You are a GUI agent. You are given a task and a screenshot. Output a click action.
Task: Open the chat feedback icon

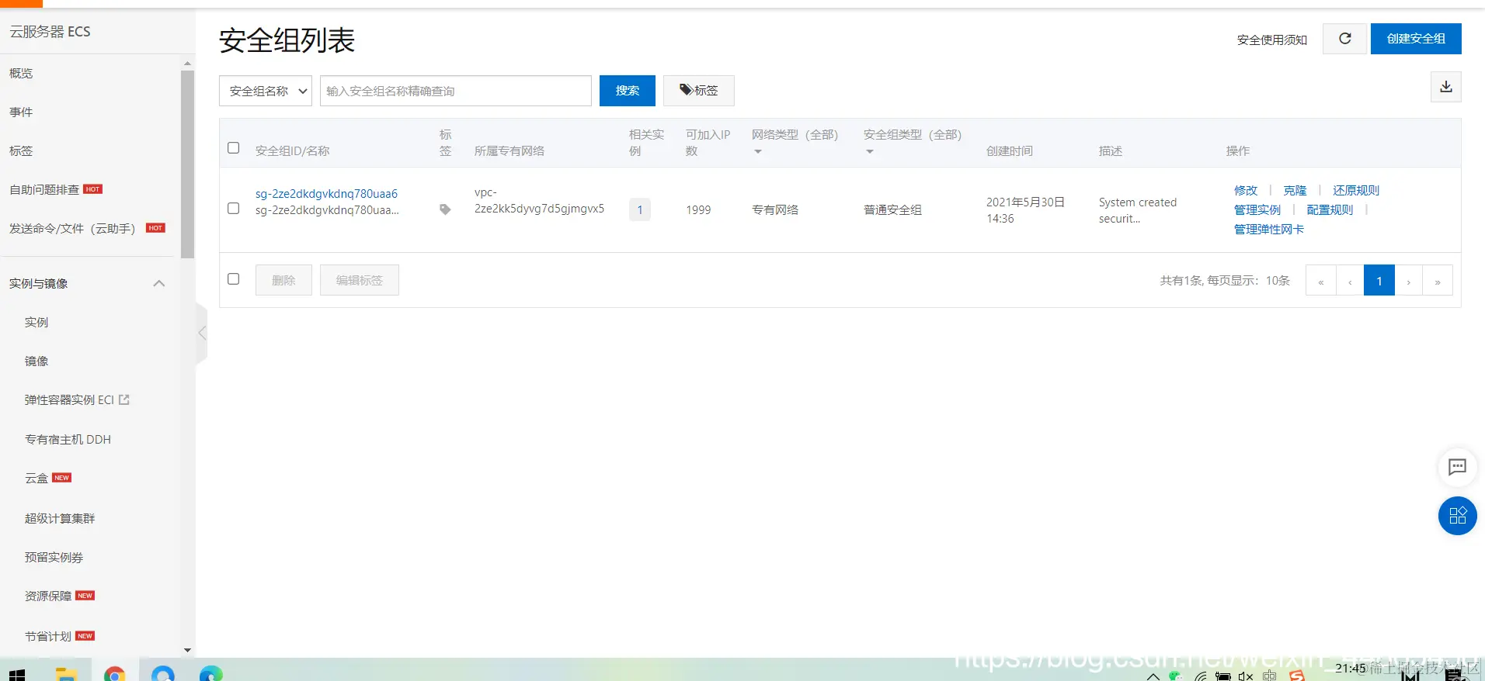[x=1457, y=467]
